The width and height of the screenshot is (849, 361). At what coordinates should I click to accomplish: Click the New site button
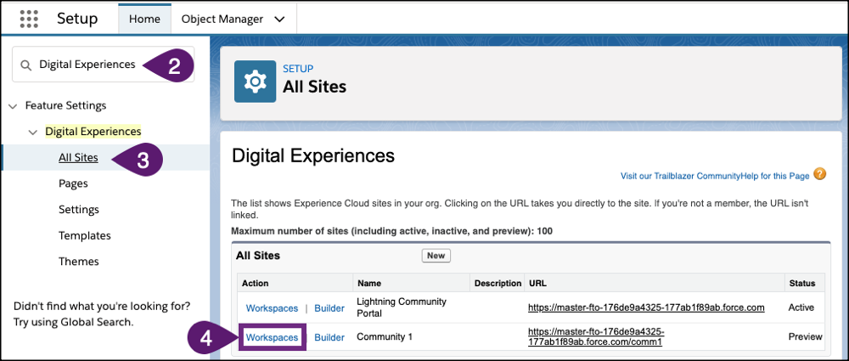click(x=436, y=256)
